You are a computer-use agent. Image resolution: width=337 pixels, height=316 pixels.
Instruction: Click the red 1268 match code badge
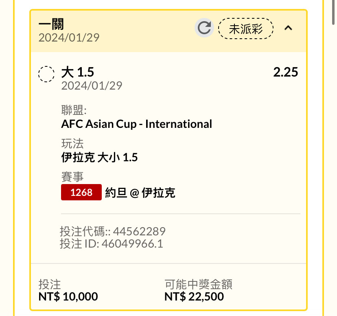(81, 192)
